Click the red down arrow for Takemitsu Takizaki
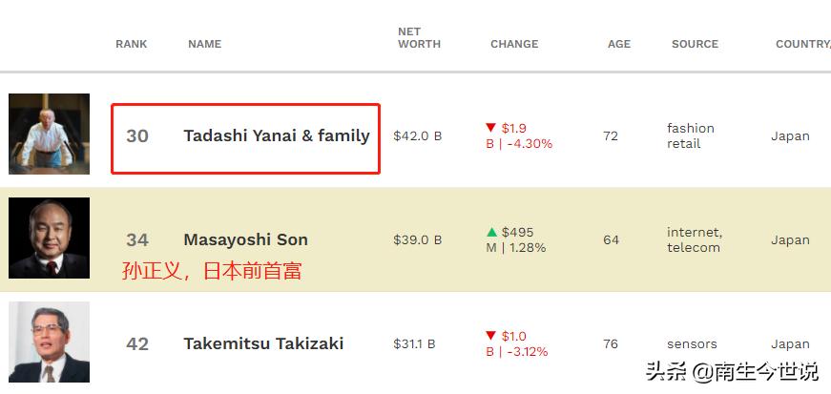This screenshot has width=831, height=394. coord(490,336)
